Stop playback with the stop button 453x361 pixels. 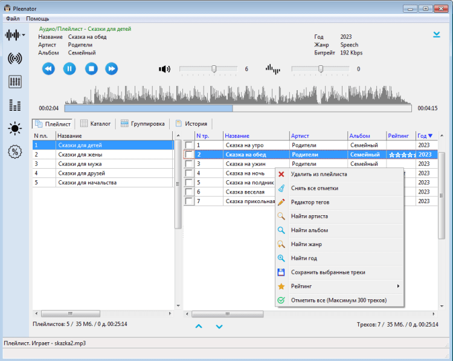point(91,69)
